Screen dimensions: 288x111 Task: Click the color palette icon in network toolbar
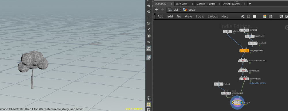pyautogui.click(x=265, y=16)
